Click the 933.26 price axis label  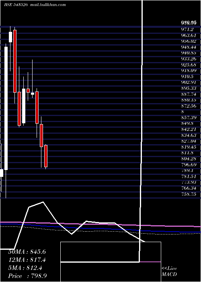[189, 59]
